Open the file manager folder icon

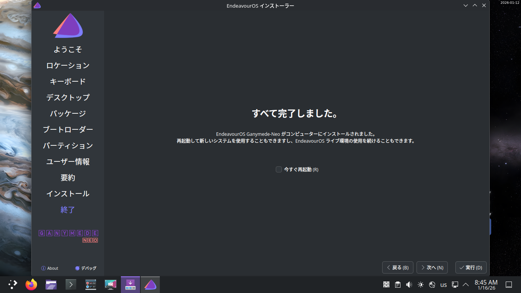coord(51,284)
